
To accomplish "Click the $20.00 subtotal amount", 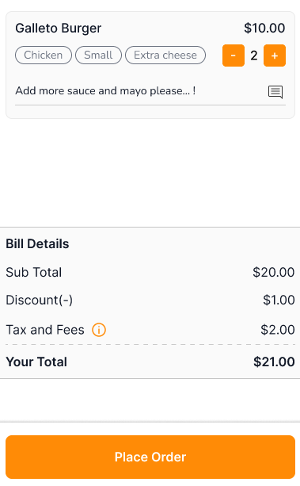I will (x=273, y=272).
